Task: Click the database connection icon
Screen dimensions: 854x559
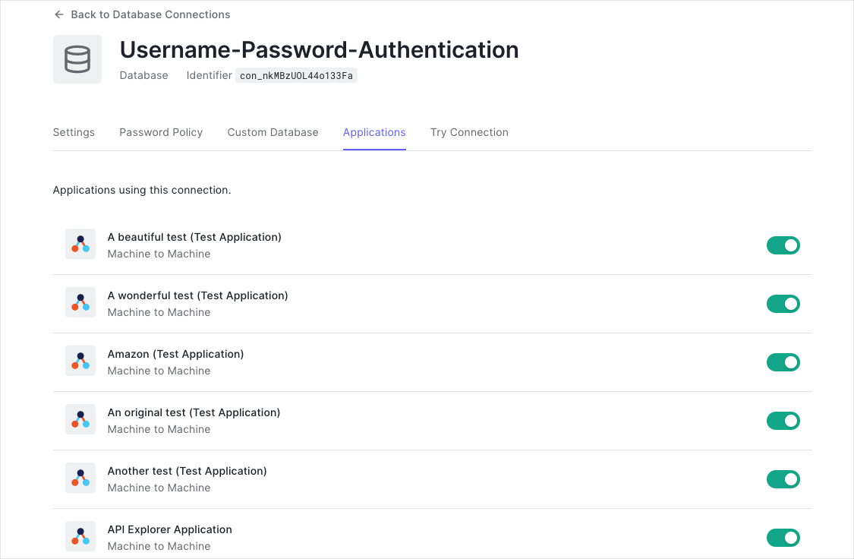Action: tap(77, 59)
